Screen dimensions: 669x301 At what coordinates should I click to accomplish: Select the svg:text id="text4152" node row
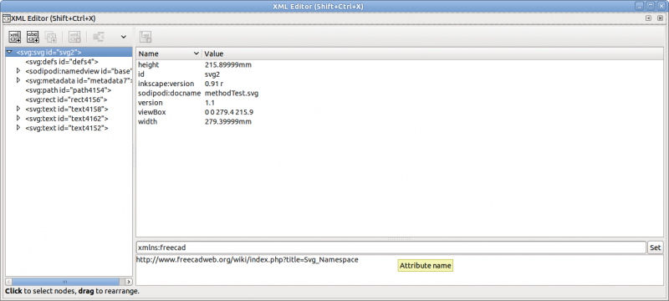69,127
